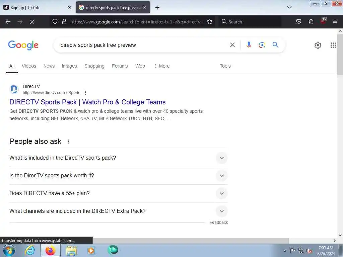Viewport: 343px width, 257px height.
Task: Submit the search with the magnifier icon
Action: tap(275, 45)
